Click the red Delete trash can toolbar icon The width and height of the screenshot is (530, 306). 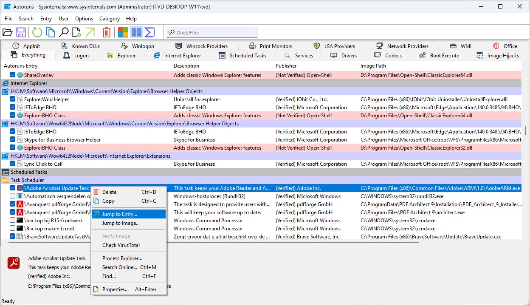pos(107,32)
